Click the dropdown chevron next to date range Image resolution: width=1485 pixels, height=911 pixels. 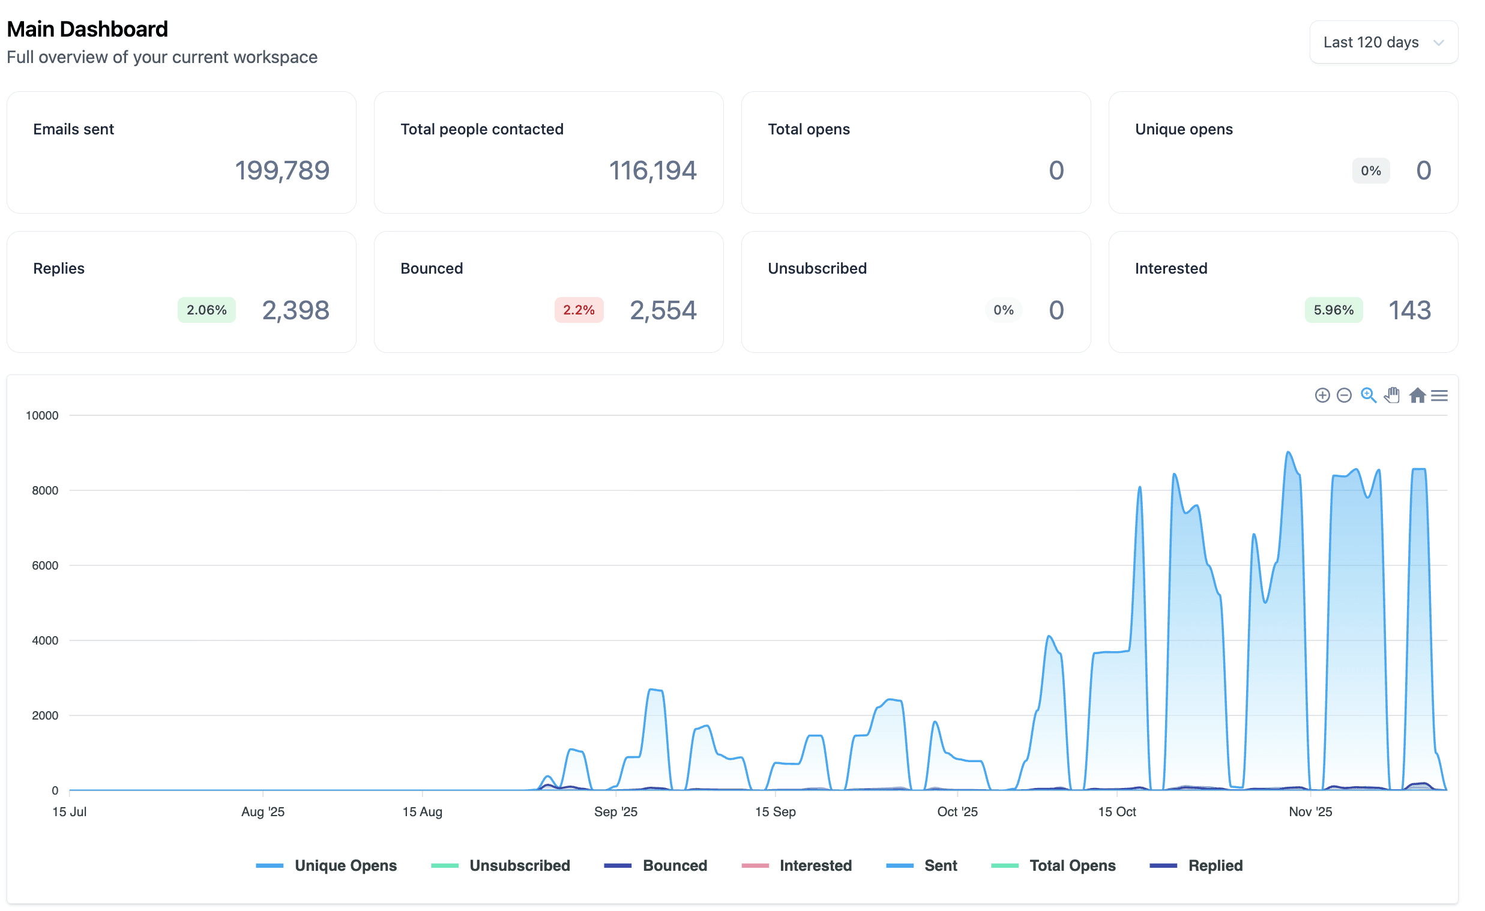pyautogui.click(x=1438, y=43)
